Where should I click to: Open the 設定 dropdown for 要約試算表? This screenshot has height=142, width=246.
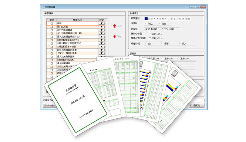point(102,27)
